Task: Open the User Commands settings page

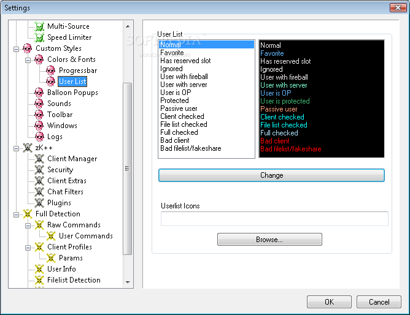Action: 86,236
